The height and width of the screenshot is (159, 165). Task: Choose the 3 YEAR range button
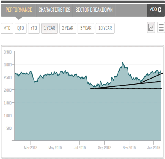click(67, 28)
